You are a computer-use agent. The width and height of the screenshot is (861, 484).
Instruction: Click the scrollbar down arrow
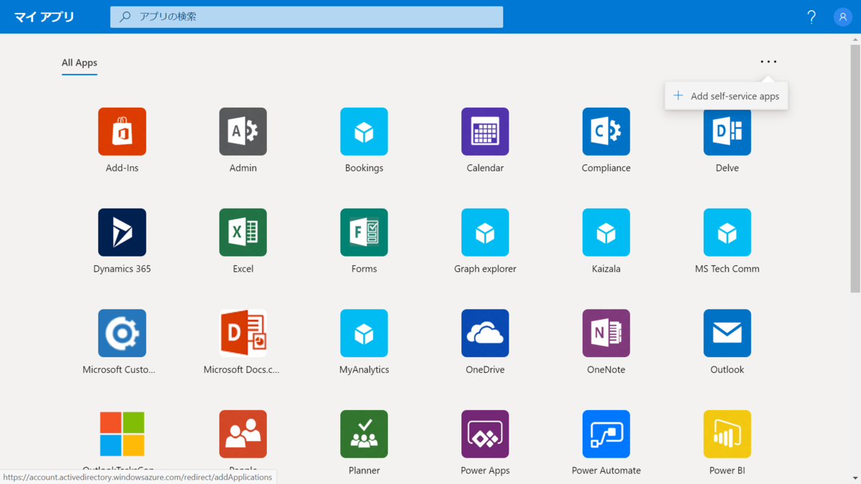855,478
